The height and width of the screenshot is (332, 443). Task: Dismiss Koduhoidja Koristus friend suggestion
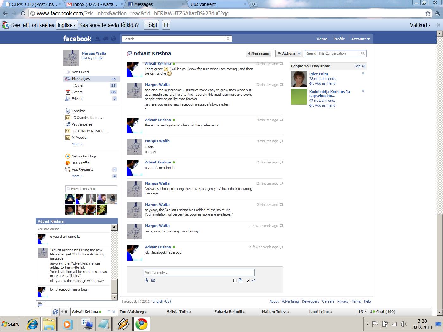[363, 91]
